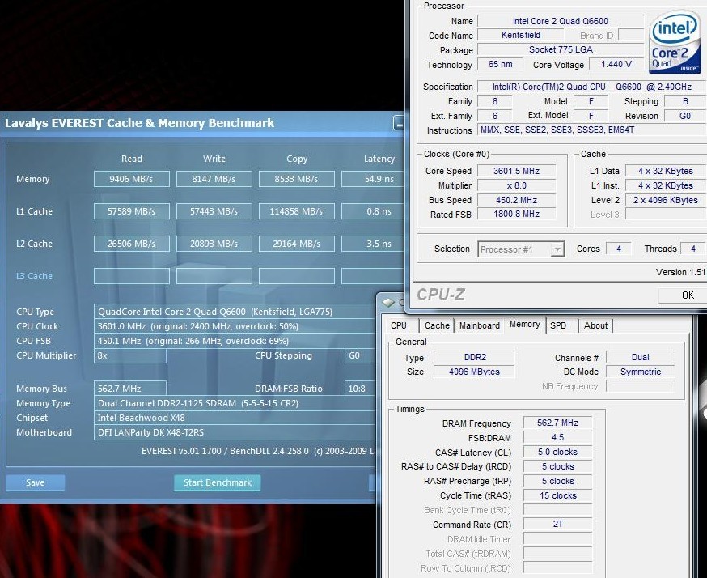
Task: Click the empty L3 Cache Write field
Action: click(214, 276)
